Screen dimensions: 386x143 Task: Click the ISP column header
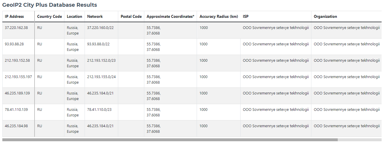coord(276,17)
